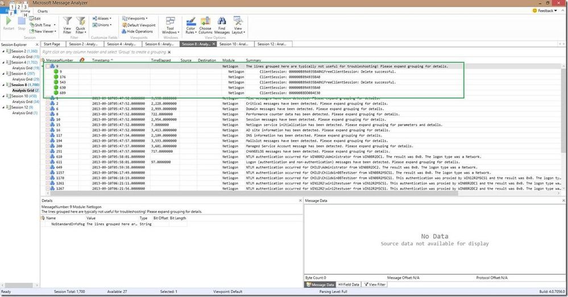Open the View Layout menu
568x297 pixels.
[238, 25]
